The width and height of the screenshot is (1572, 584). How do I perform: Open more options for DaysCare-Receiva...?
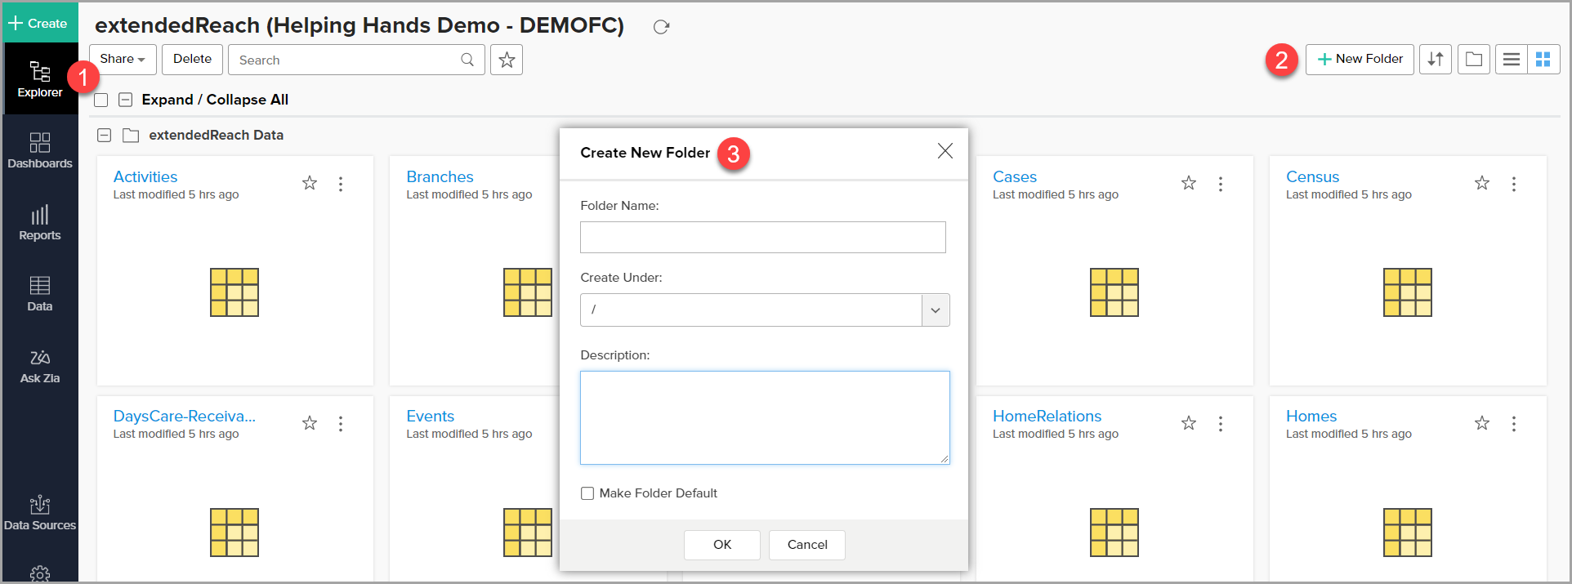tap(341, 423)
